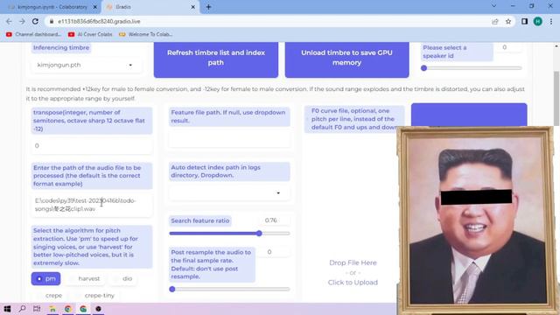Click Unload timbre to save GPU memory
The height and width of the screenshot is (315, 560).
346,59
